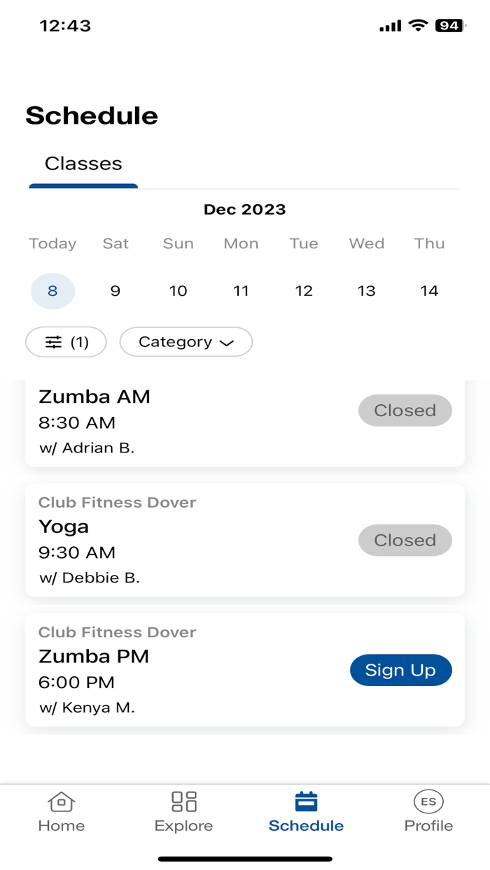Select date 8 under Today
The width and height of the screenshot is (490, 870).
point(52,291)
